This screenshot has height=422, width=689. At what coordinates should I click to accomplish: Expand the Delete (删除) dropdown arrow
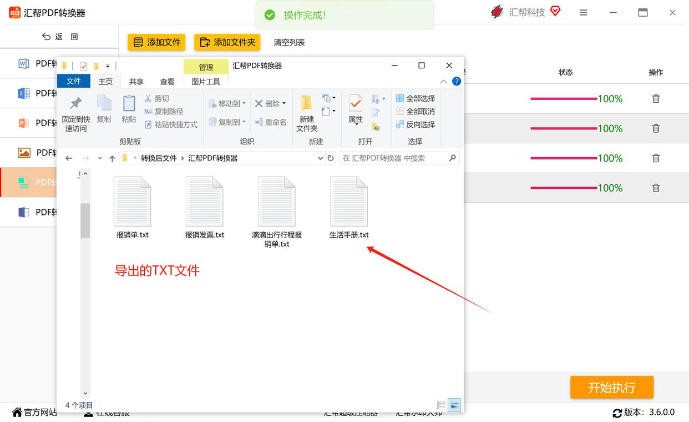coord(284,104)
